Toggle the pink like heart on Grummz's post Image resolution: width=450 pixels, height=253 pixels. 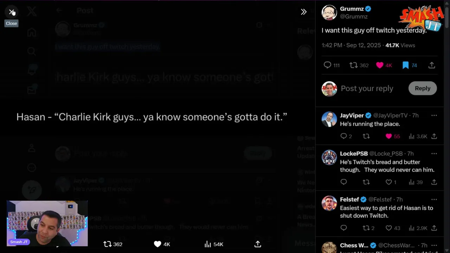(x=384, y=65)
